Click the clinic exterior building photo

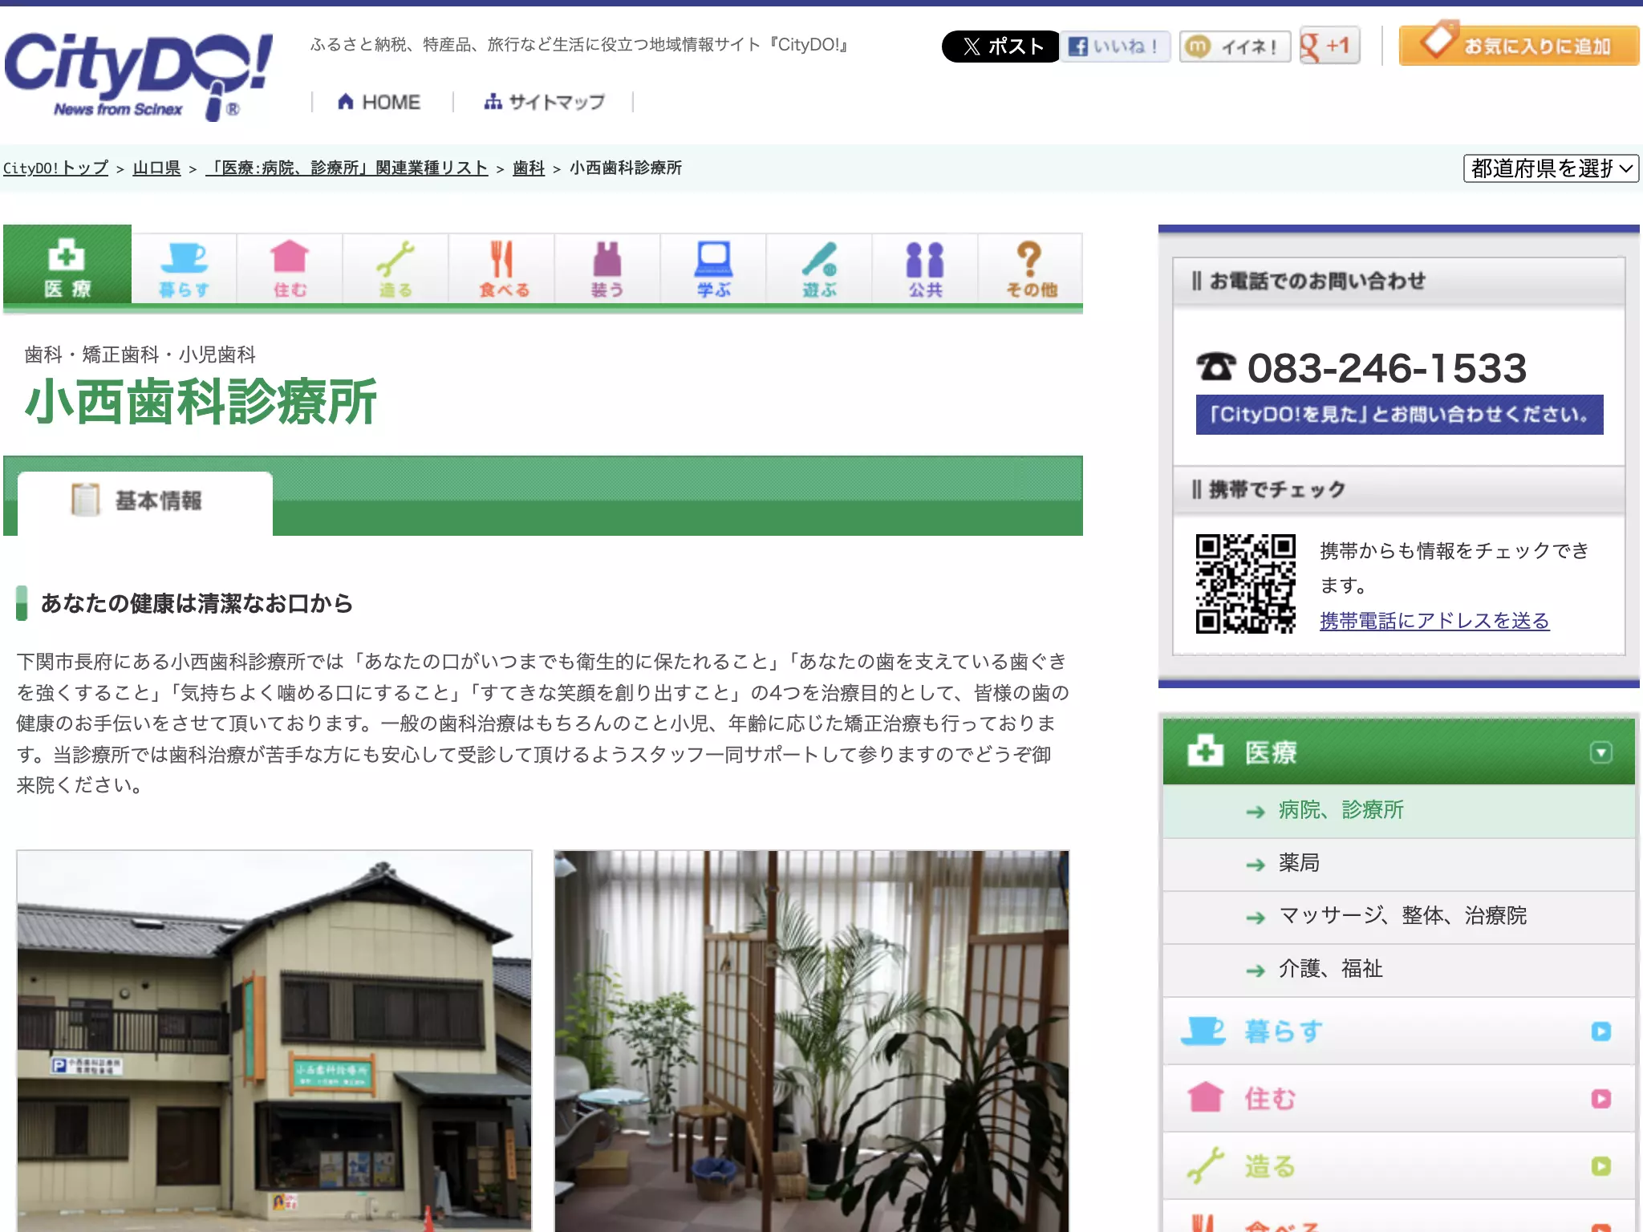[x=274, y=1041]
